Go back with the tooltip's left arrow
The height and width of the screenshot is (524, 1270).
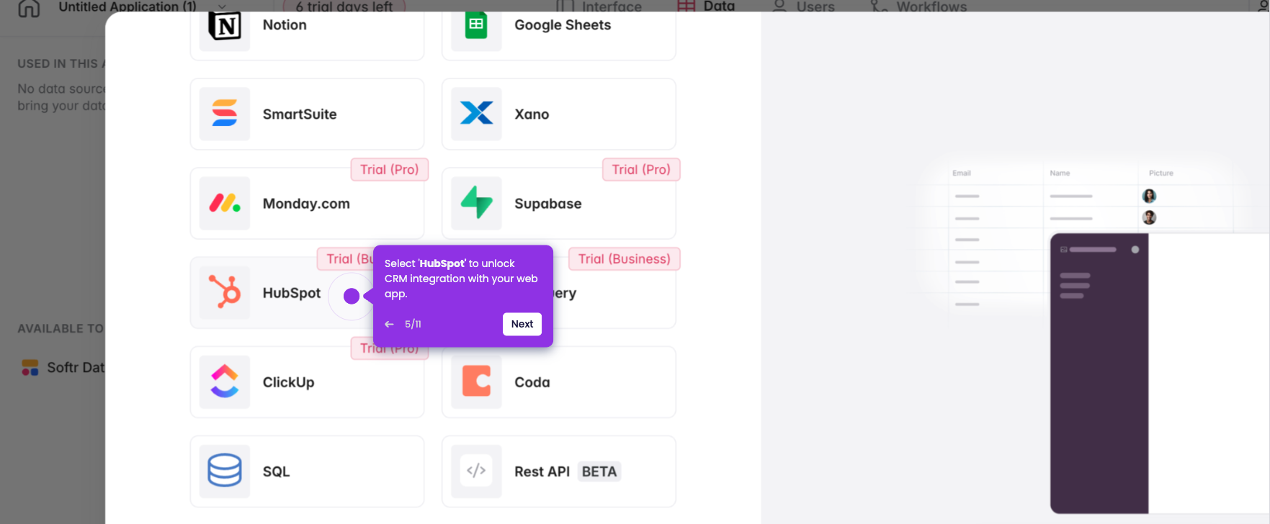click(390, 325)
